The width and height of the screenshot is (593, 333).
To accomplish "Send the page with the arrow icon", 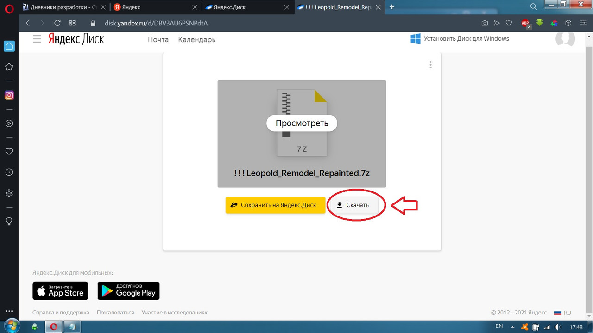I will pos(497,23).
